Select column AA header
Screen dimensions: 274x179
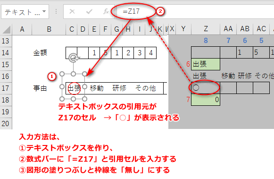coord(228,29)
